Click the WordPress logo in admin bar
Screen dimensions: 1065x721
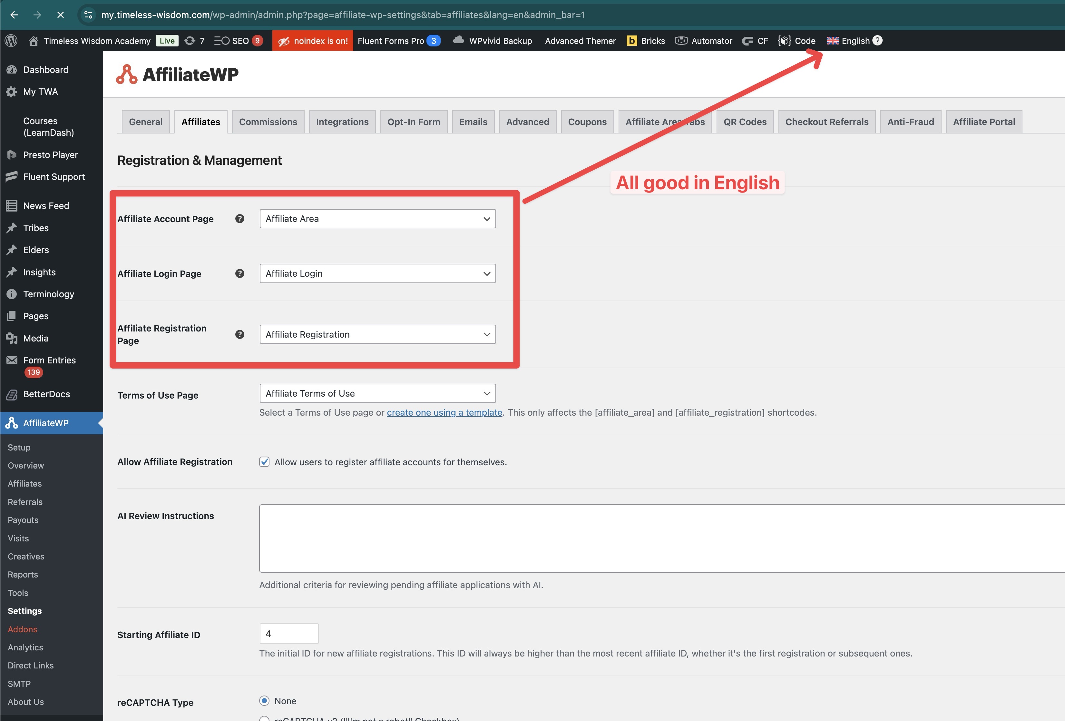pyautogui.click(x=11, y=41)
